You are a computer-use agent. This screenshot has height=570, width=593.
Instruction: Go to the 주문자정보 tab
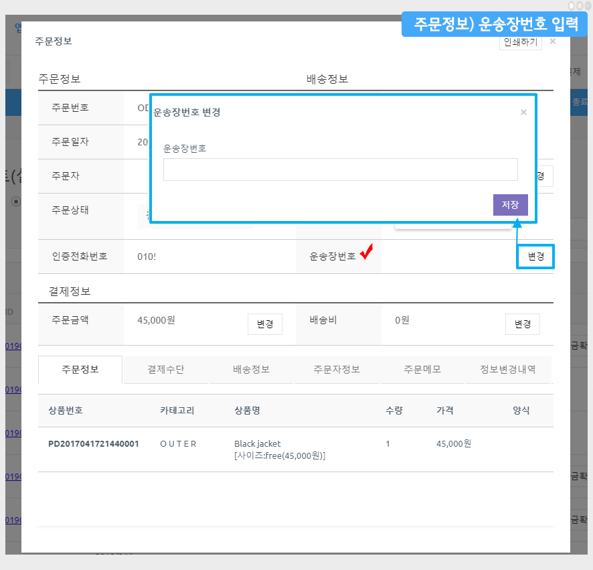pyautogui.click(x=336, y=369)
